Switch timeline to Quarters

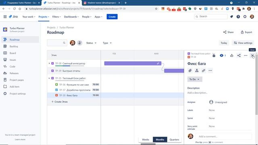point(174,140)
